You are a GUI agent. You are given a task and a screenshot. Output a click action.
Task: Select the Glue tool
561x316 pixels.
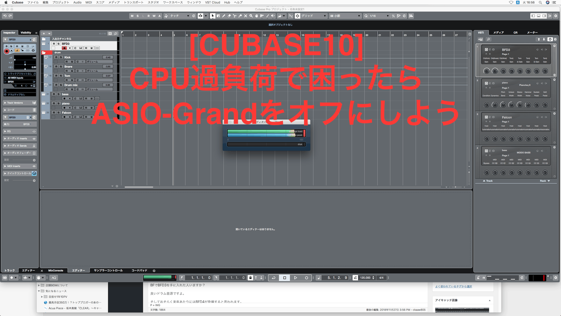(240, 16)
